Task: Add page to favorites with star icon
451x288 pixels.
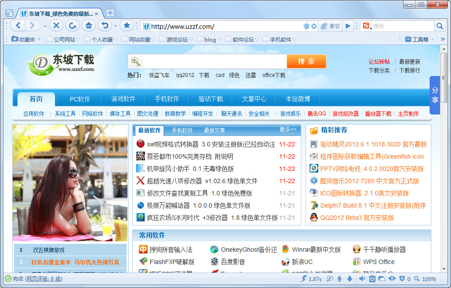Action: tap(127, 26)
